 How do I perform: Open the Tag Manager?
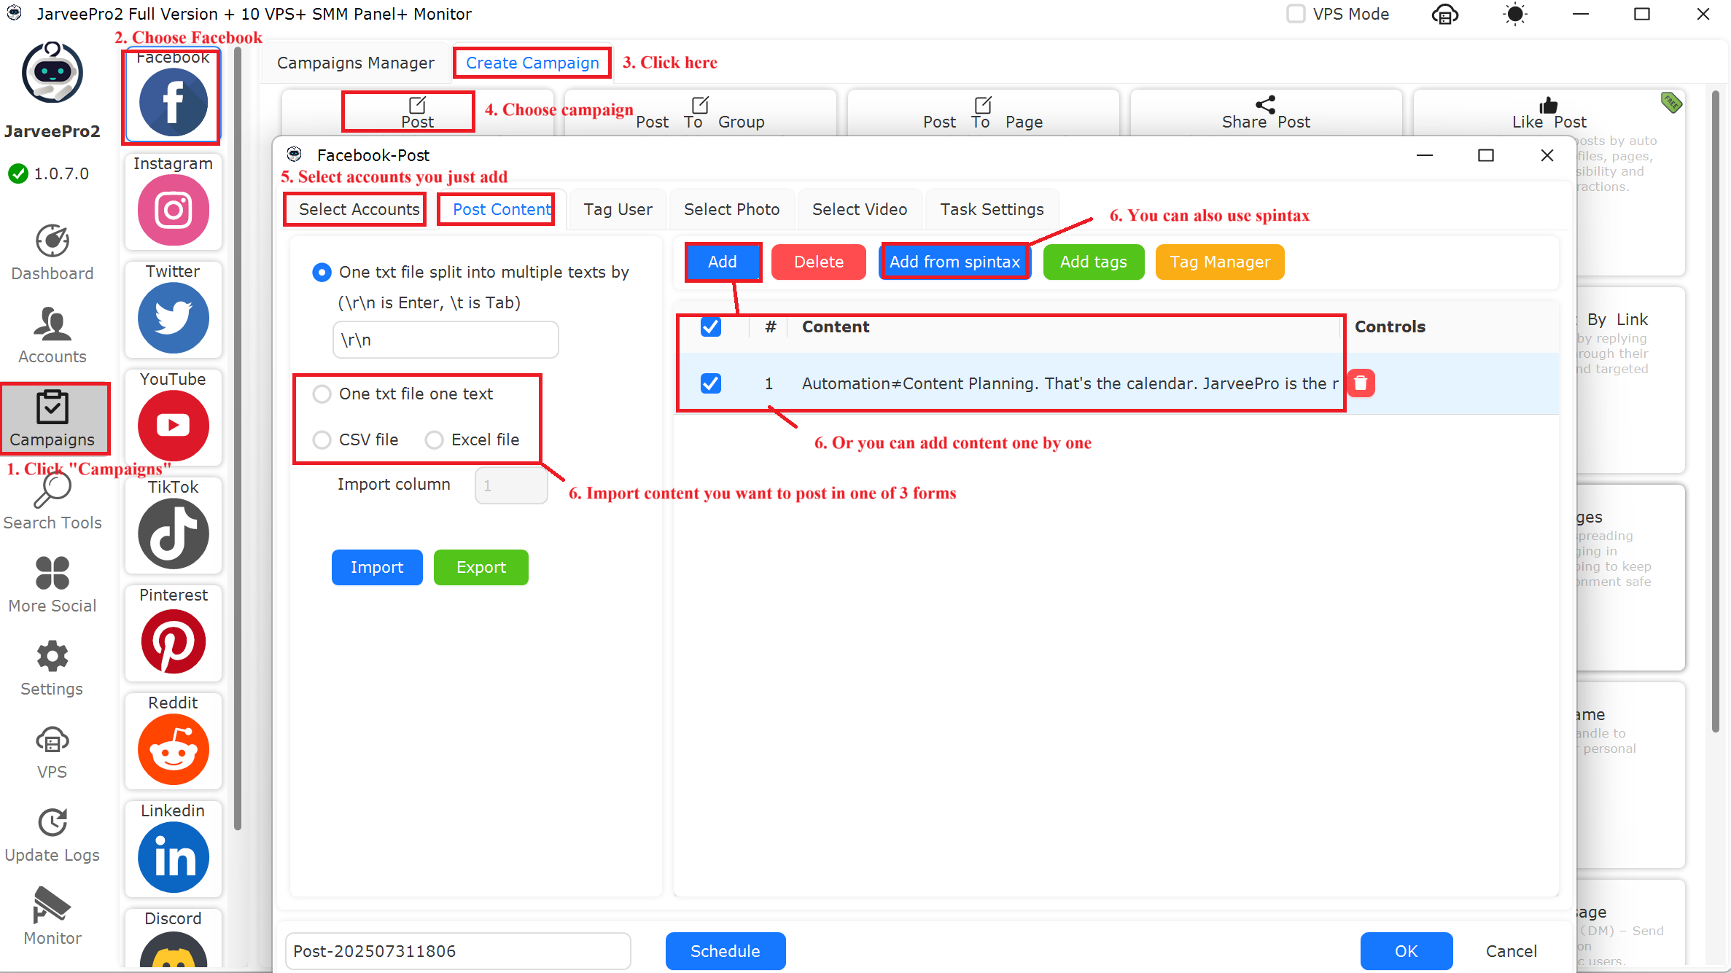click(x=1220, y=262)
